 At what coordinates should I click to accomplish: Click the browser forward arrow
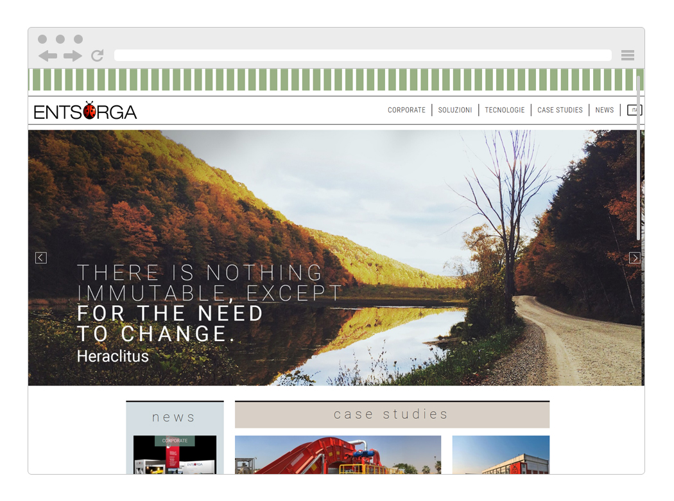73,56
